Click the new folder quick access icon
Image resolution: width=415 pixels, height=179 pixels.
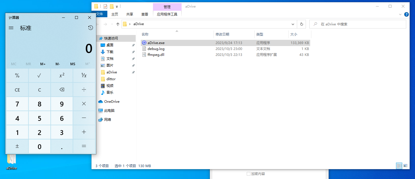point(112,6)
